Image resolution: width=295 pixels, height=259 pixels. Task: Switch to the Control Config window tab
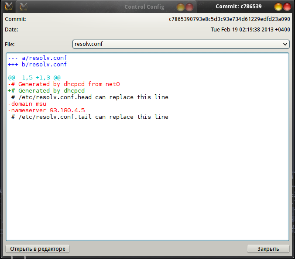click(x=144, y=7)
